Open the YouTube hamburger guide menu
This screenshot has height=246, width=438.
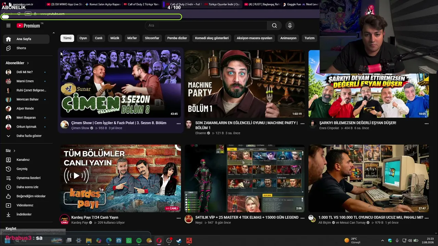pyautogui.click(x=9, y=26)
